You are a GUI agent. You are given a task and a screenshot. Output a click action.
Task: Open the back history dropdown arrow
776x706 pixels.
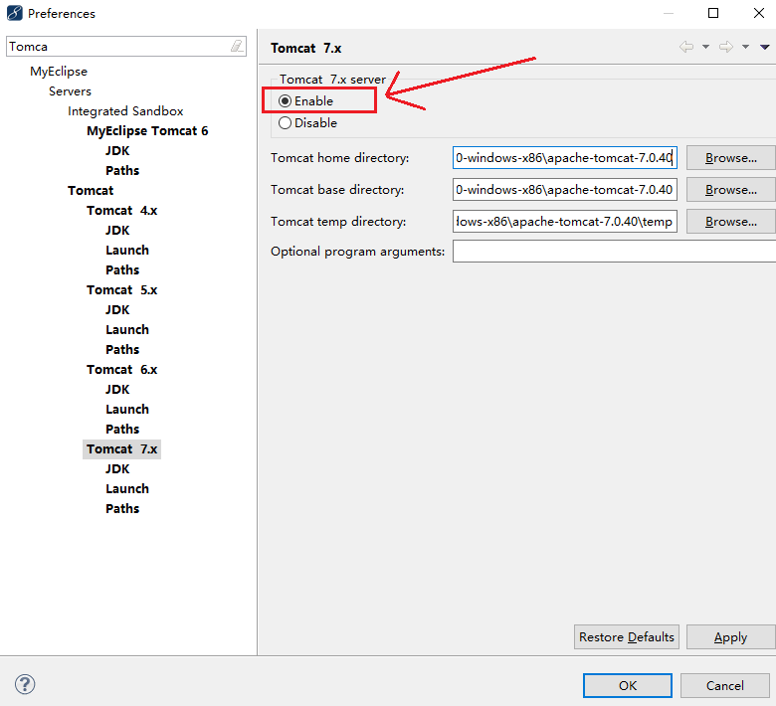[x=705, y=47]
